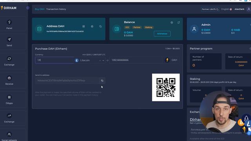251x141 pixels.
Task: Focus the currency amount input field
Action: [55, 60]
